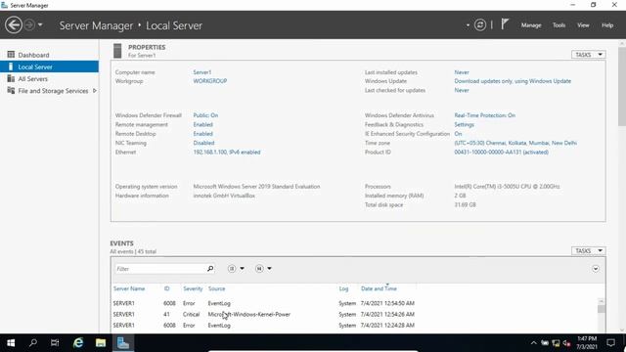
Task: Click the Dashboard grid icon
Action: (x=11, y=55)
